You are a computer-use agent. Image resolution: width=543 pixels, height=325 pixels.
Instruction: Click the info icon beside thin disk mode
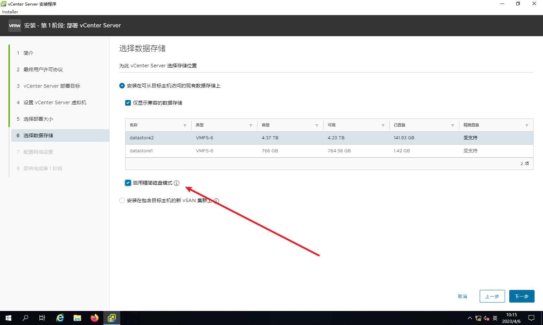[177, 183]
